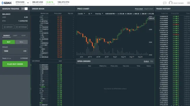190x106 pixels.
Task: Click the +3.42 % 24 hour change
Action: tap(49, 2)
